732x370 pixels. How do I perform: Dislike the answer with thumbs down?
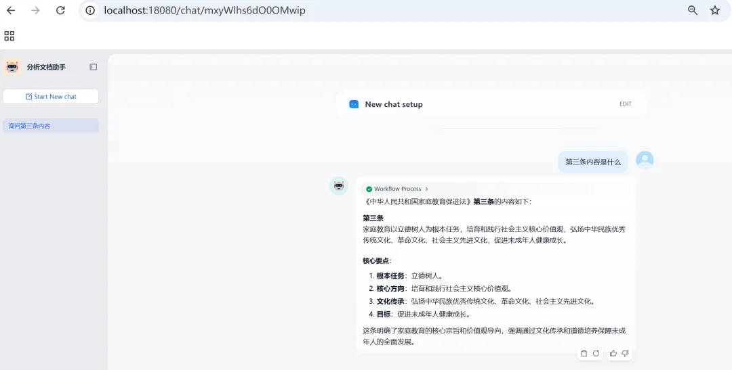(x=625, y=353)
